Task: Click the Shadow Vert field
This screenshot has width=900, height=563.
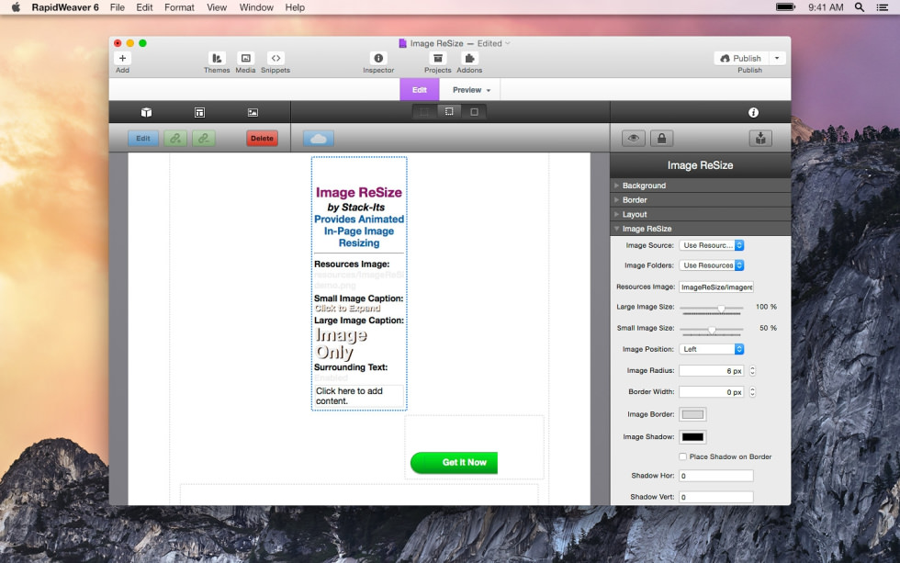Action: pyautogui.click(x=716, y=497)
